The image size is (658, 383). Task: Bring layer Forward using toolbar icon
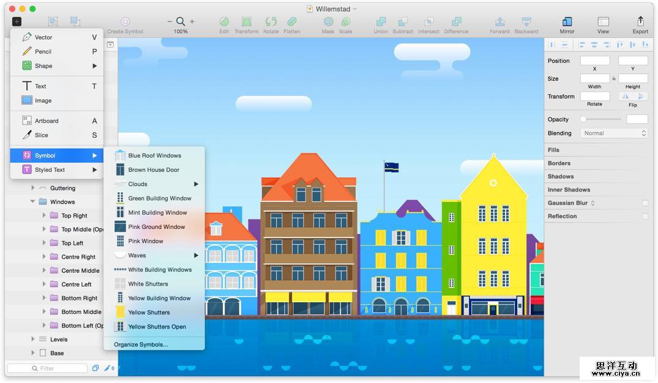pyautogui.click(x=499, y=22)
